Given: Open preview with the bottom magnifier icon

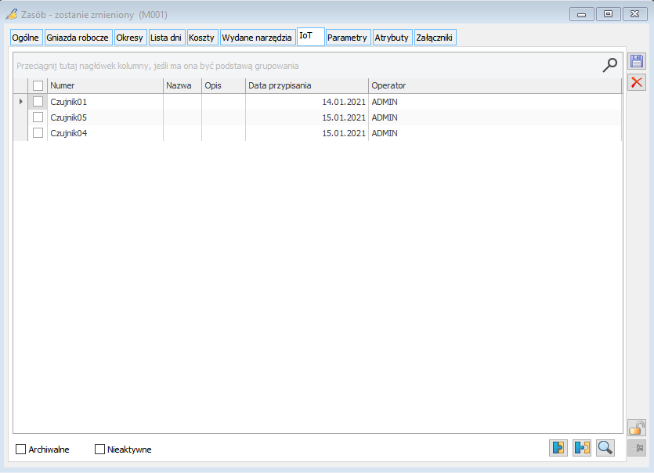Looking at the screenshot, I should click(x=605, y=448).
